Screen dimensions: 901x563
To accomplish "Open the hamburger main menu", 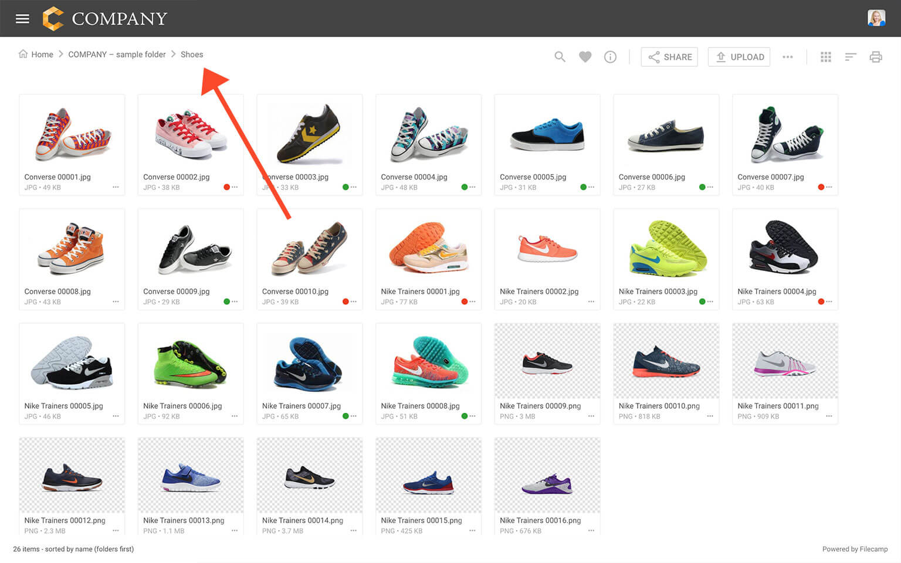I will coord(22,19).
